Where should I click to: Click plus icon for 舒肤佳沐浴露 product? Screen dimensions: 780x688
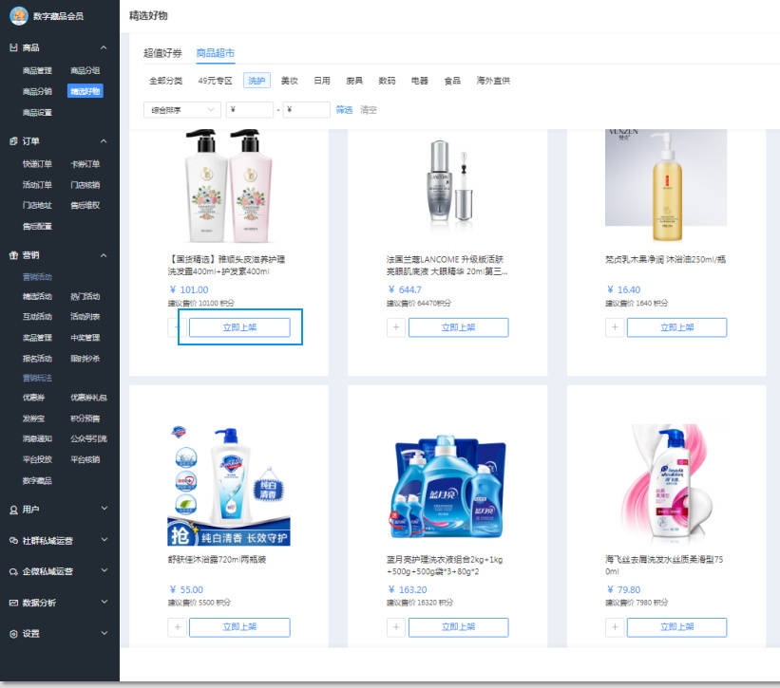coord(178,627)
